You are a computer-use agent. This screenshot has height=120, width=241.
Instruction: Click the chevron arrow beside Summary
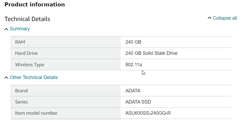(6, 29)
